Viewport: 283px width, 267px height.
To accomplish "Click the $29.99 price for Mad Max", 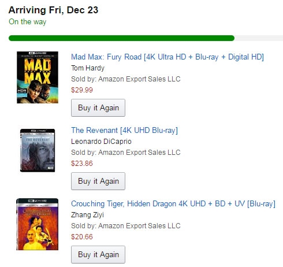I will pos(82,90).
